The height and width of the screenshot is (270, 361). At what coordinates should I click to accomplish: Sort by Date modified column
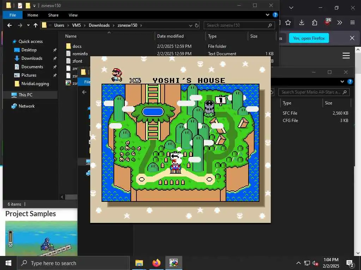click(170, 36)
